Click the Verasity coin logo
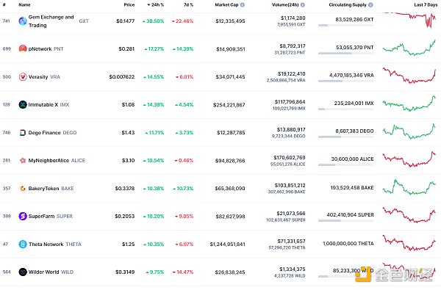 click(23, 76)
